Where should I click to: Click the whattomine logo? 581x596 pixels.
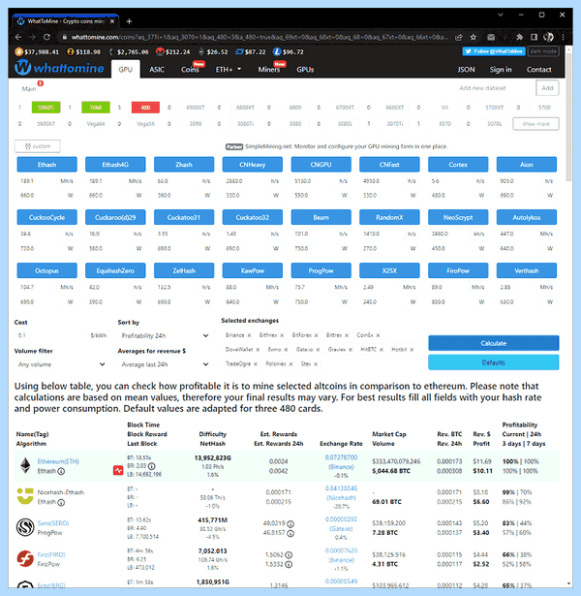point(59,68)
